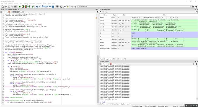
Task: Browse console tabs list button
Action: [100, 64]
